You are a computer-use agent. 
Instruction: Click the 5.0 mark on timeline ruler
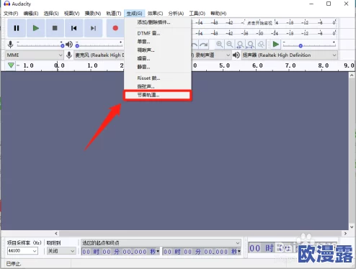point(224,65)
